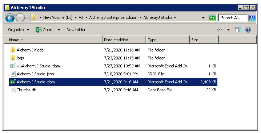Screen dimensions: 261x133
Task: Expand arrow after AlchemyJ Studio breadcrumb
Action: click(175, 17)
